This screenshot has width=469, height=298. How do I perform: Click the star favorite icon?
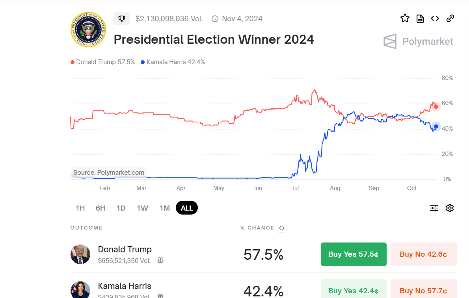pyautogui.click(x=405, y=19)
